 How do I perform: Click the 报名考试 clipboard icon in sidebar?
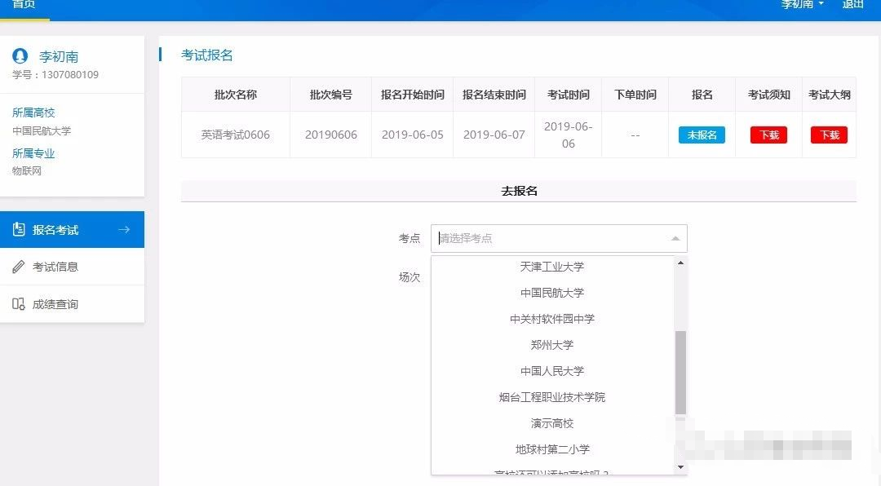[x=19, y=230]
